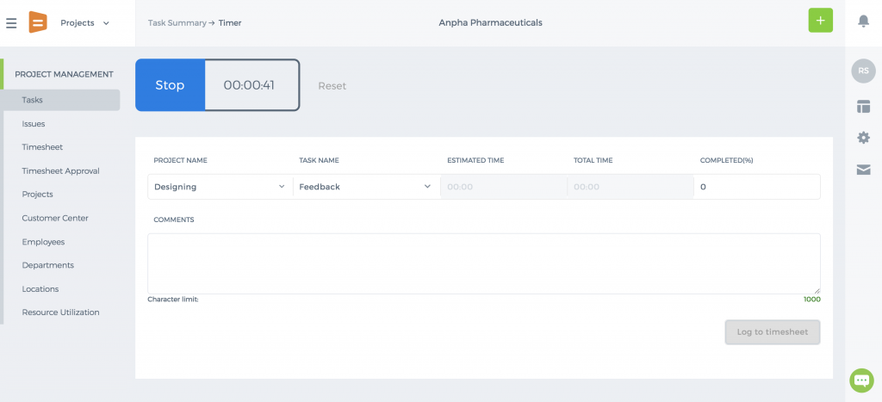
Task: Open Resource Utilization in sidebar
Action: tap(61, 312)
